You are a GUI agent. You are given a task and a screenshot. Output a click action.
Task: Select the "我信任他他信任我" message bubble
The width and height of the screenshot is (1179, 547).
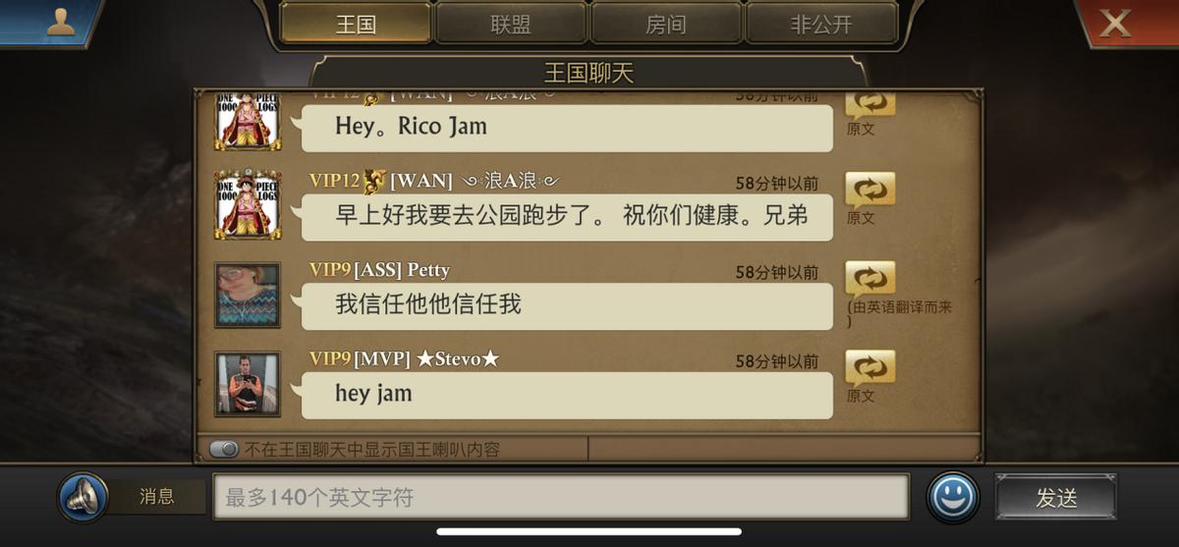(567, 305)
